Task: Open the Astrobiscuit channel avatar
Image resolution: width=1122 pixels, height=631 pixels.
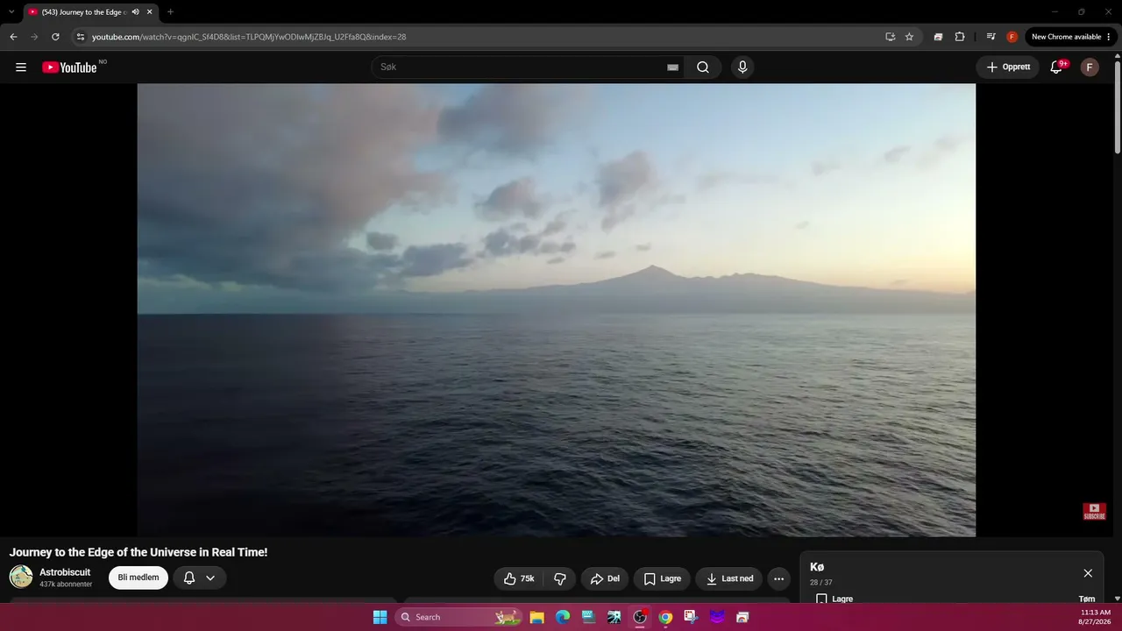Action: (21, 577)
